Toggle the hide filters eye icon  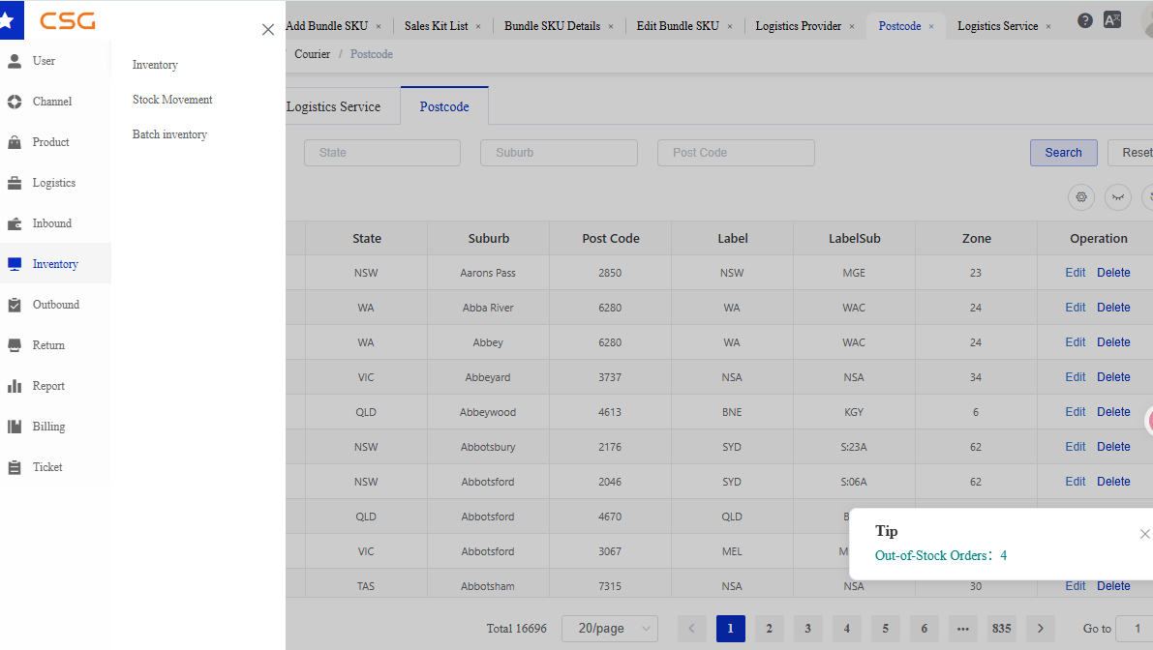click(x=1118, y=196)
